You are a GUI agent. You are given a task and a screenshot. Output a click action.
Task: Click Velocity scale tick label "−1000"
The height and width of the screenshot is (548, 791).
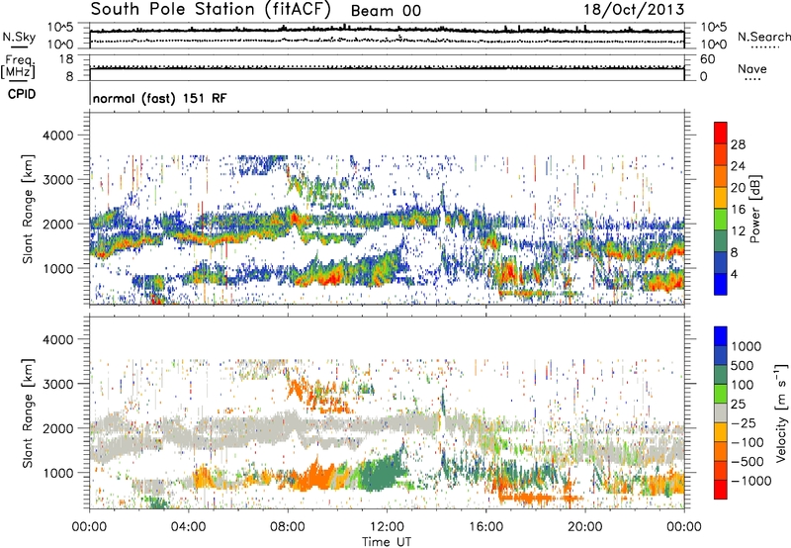[750, 481]
